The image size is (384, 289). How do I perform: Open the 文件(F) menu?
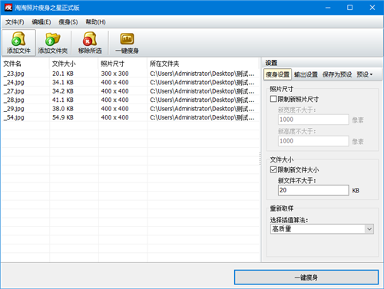(x=15, y=22)
